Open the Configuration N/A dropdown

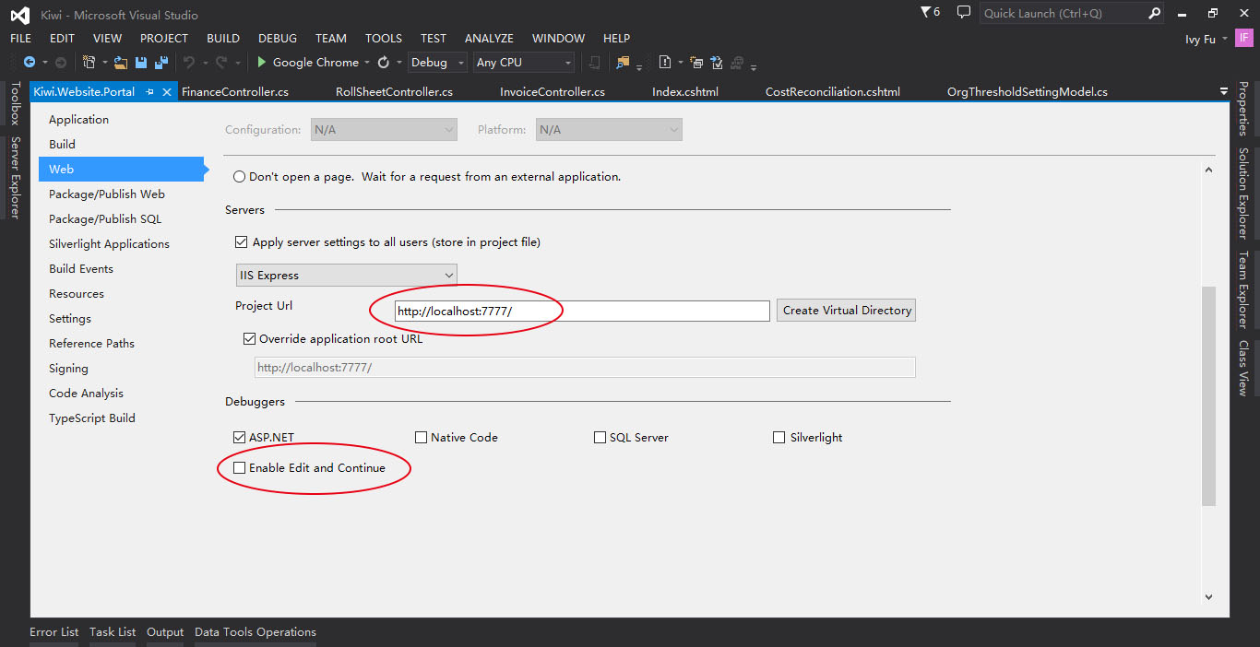click(384, 130)
